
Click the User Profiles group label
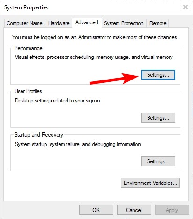pos(28,91)
